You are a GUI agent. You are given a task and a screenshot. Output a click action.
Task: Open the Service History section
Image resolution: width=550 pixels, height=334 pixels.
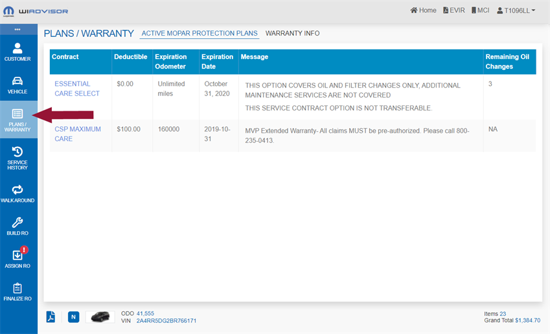(x=17, y=158)
